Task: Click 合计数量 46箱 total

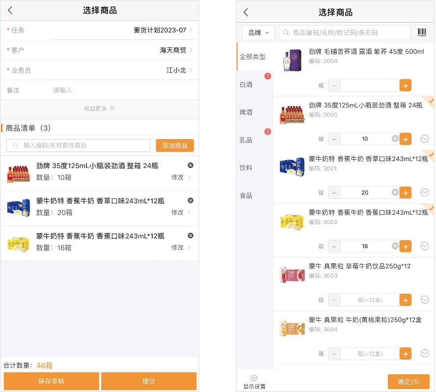Action: (28, 365)
